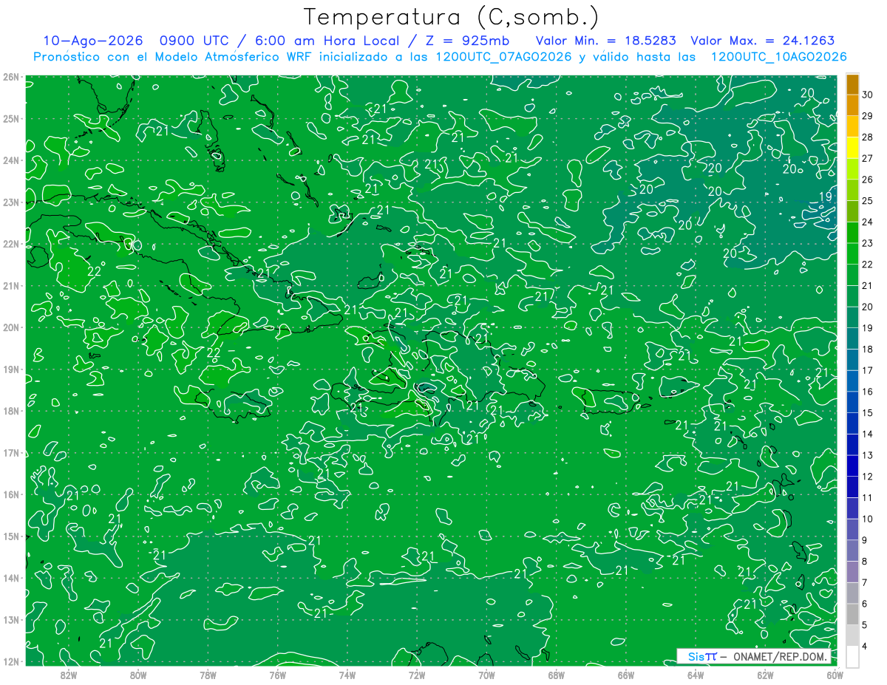Click the 12N latitude axis label
The height and width of the screenshot is (685, 887).
tap(10, 661)
